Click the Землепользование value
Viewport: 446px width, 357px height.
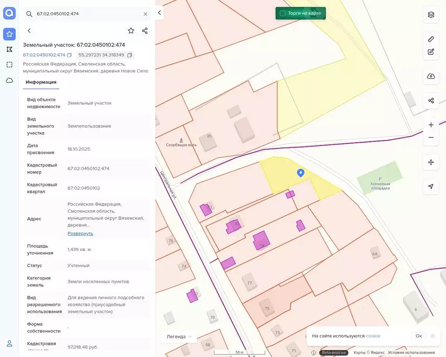pos(89,126)
